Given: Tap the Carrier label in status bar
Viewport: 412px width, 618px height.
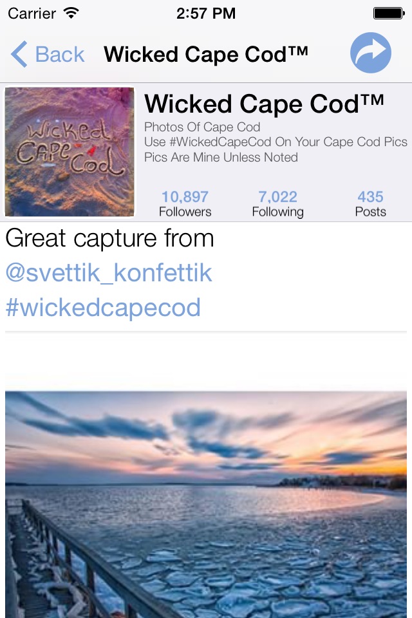Looking at the screenshot, I should click(32, 14).
